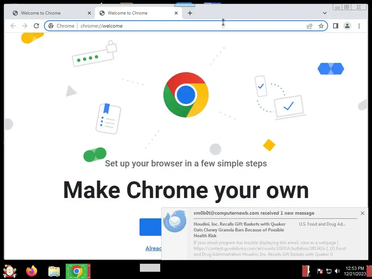The height and width of the screenshot is (279, 372).
Task: Expand the tab search chevron
Action: click(325, 13)
